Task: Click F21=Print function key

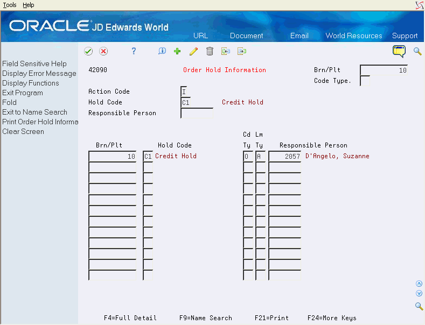Action: [271, 317]
